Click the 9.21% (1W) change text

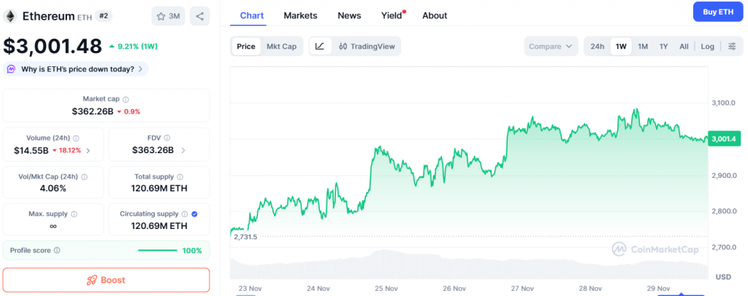click(x=137, y=46)
